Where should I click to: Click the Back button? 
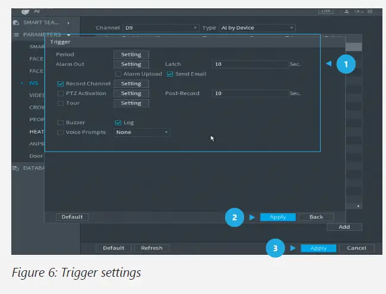316,217
